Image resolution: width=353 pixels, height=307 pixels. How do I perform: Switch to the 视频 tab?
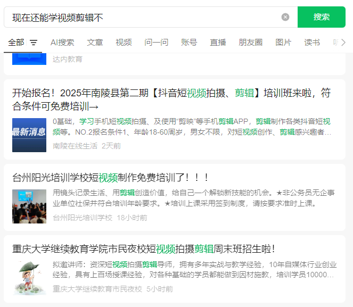pyautogui.click(x=124, y=43)
